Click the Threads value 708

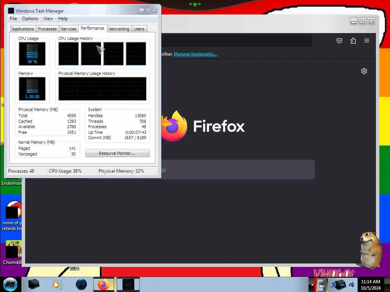143,121
